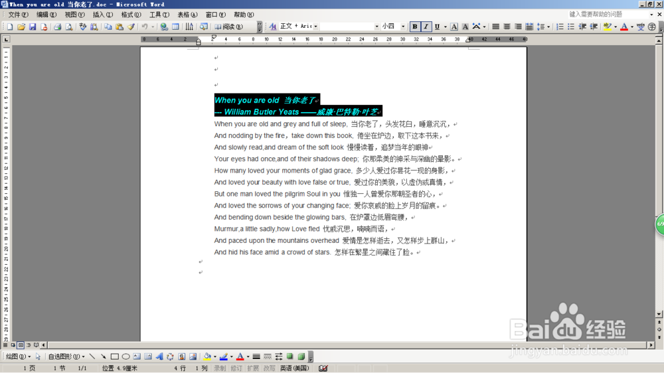Select the Line drawing tool
This screenshot has width=664, height=373.
tap(92, 356)
